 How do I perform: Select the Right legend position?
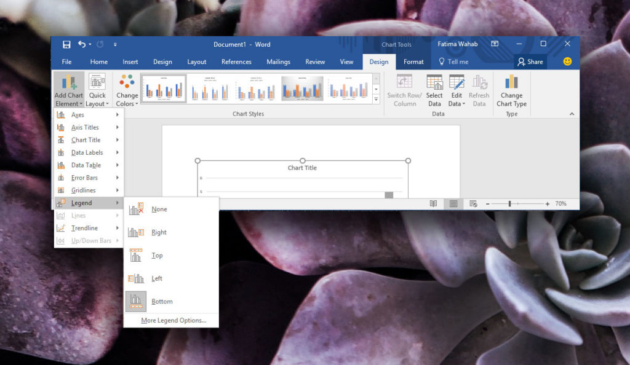point(159,232)
